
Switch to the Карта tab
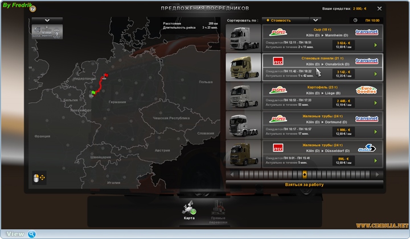[188, 210]
